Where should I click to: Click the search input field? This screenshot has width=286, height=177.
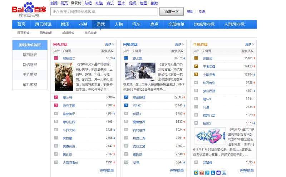[104, 12]
